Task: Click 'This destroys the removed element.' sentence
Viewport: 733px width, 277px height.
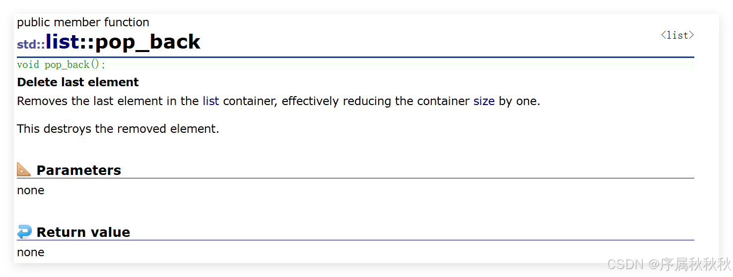Action: click(118, 129)
